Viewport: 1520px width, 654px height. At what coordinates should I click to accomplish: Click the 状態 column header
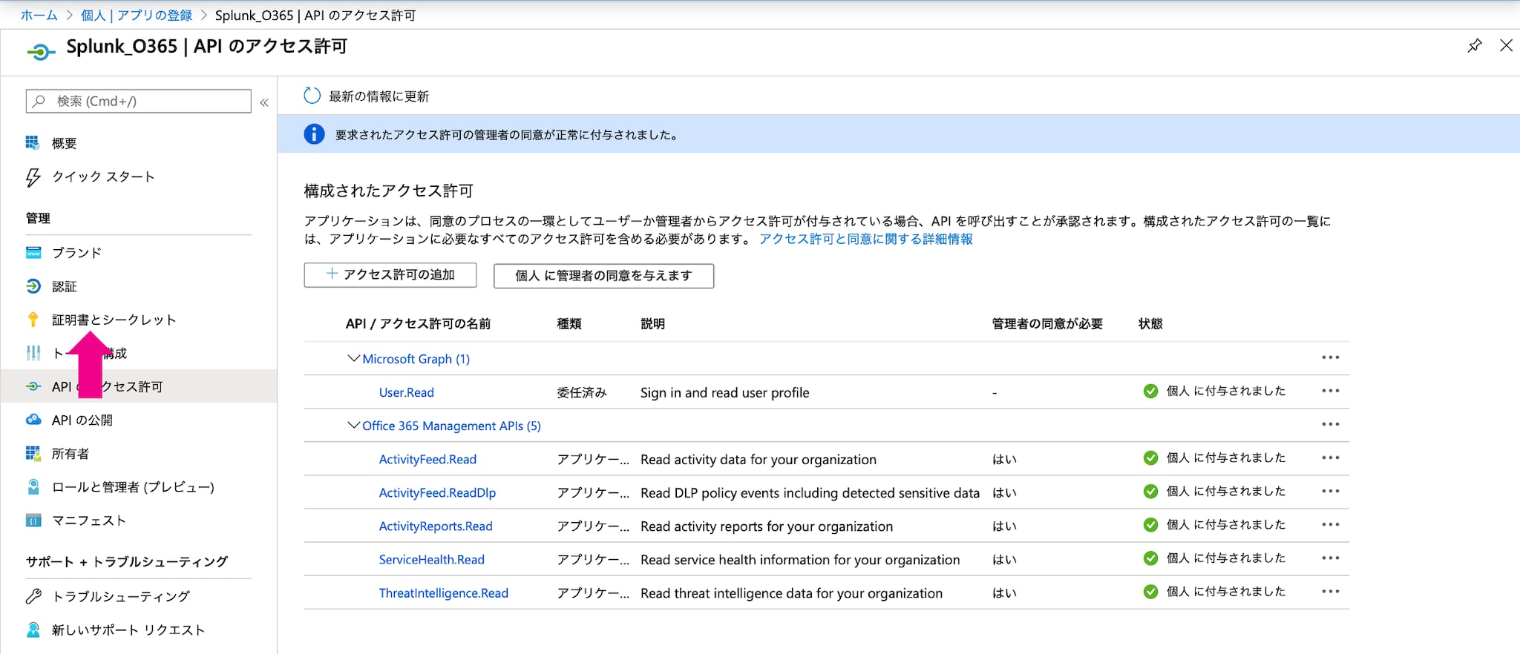(x=1150, y=323)
